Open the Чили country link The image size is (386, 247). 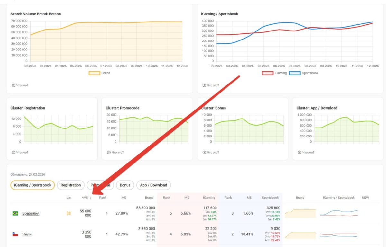pos(27,234)
